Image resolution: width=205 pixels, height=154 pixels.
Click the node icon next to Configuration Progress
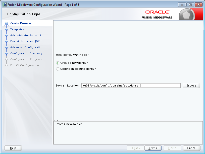(x=7, y=59)
